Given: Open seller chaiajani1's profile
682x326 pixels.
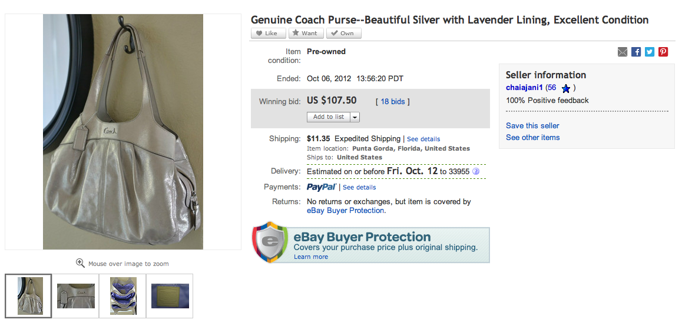Looking at the screenshot, I should (524, 88).
